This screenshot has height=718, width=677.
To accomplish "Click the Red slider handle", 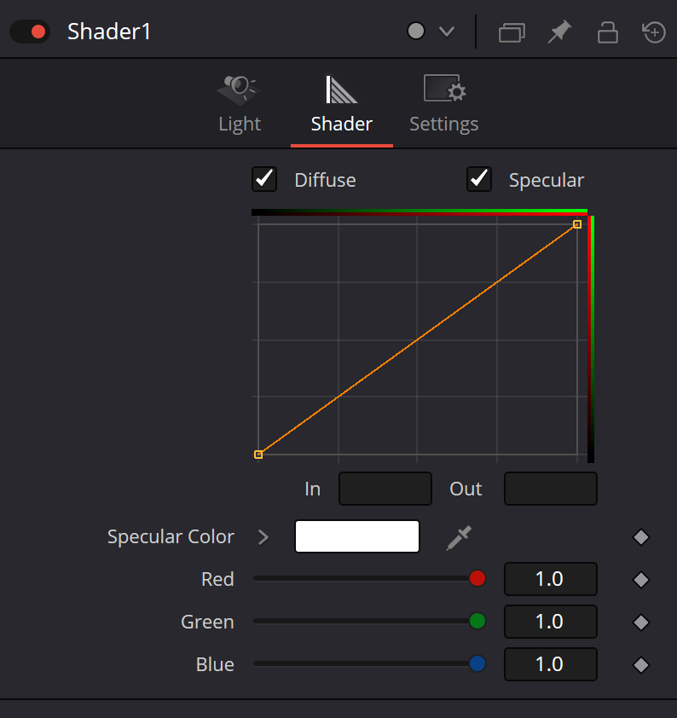I will point(477,578).
